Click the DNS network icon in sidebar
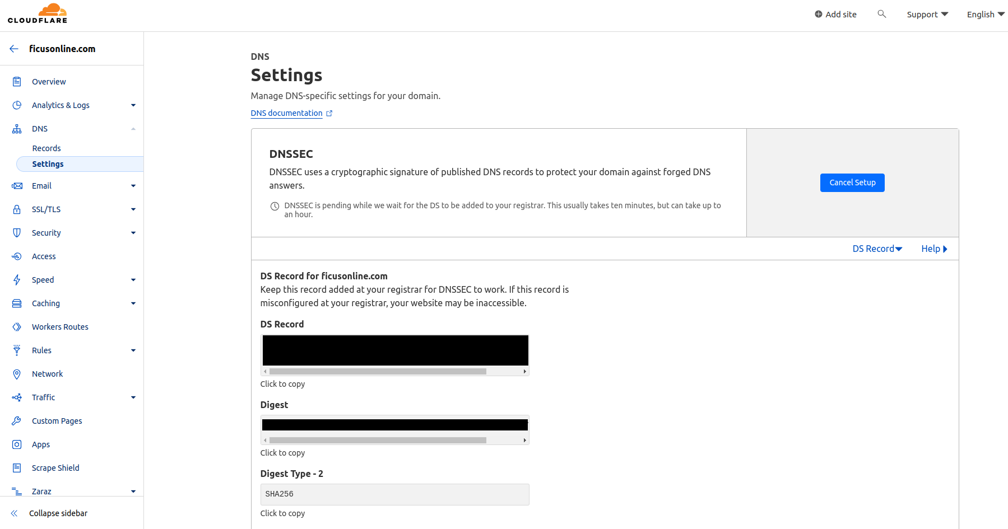 pyautogui.click(x=17, y=129)
